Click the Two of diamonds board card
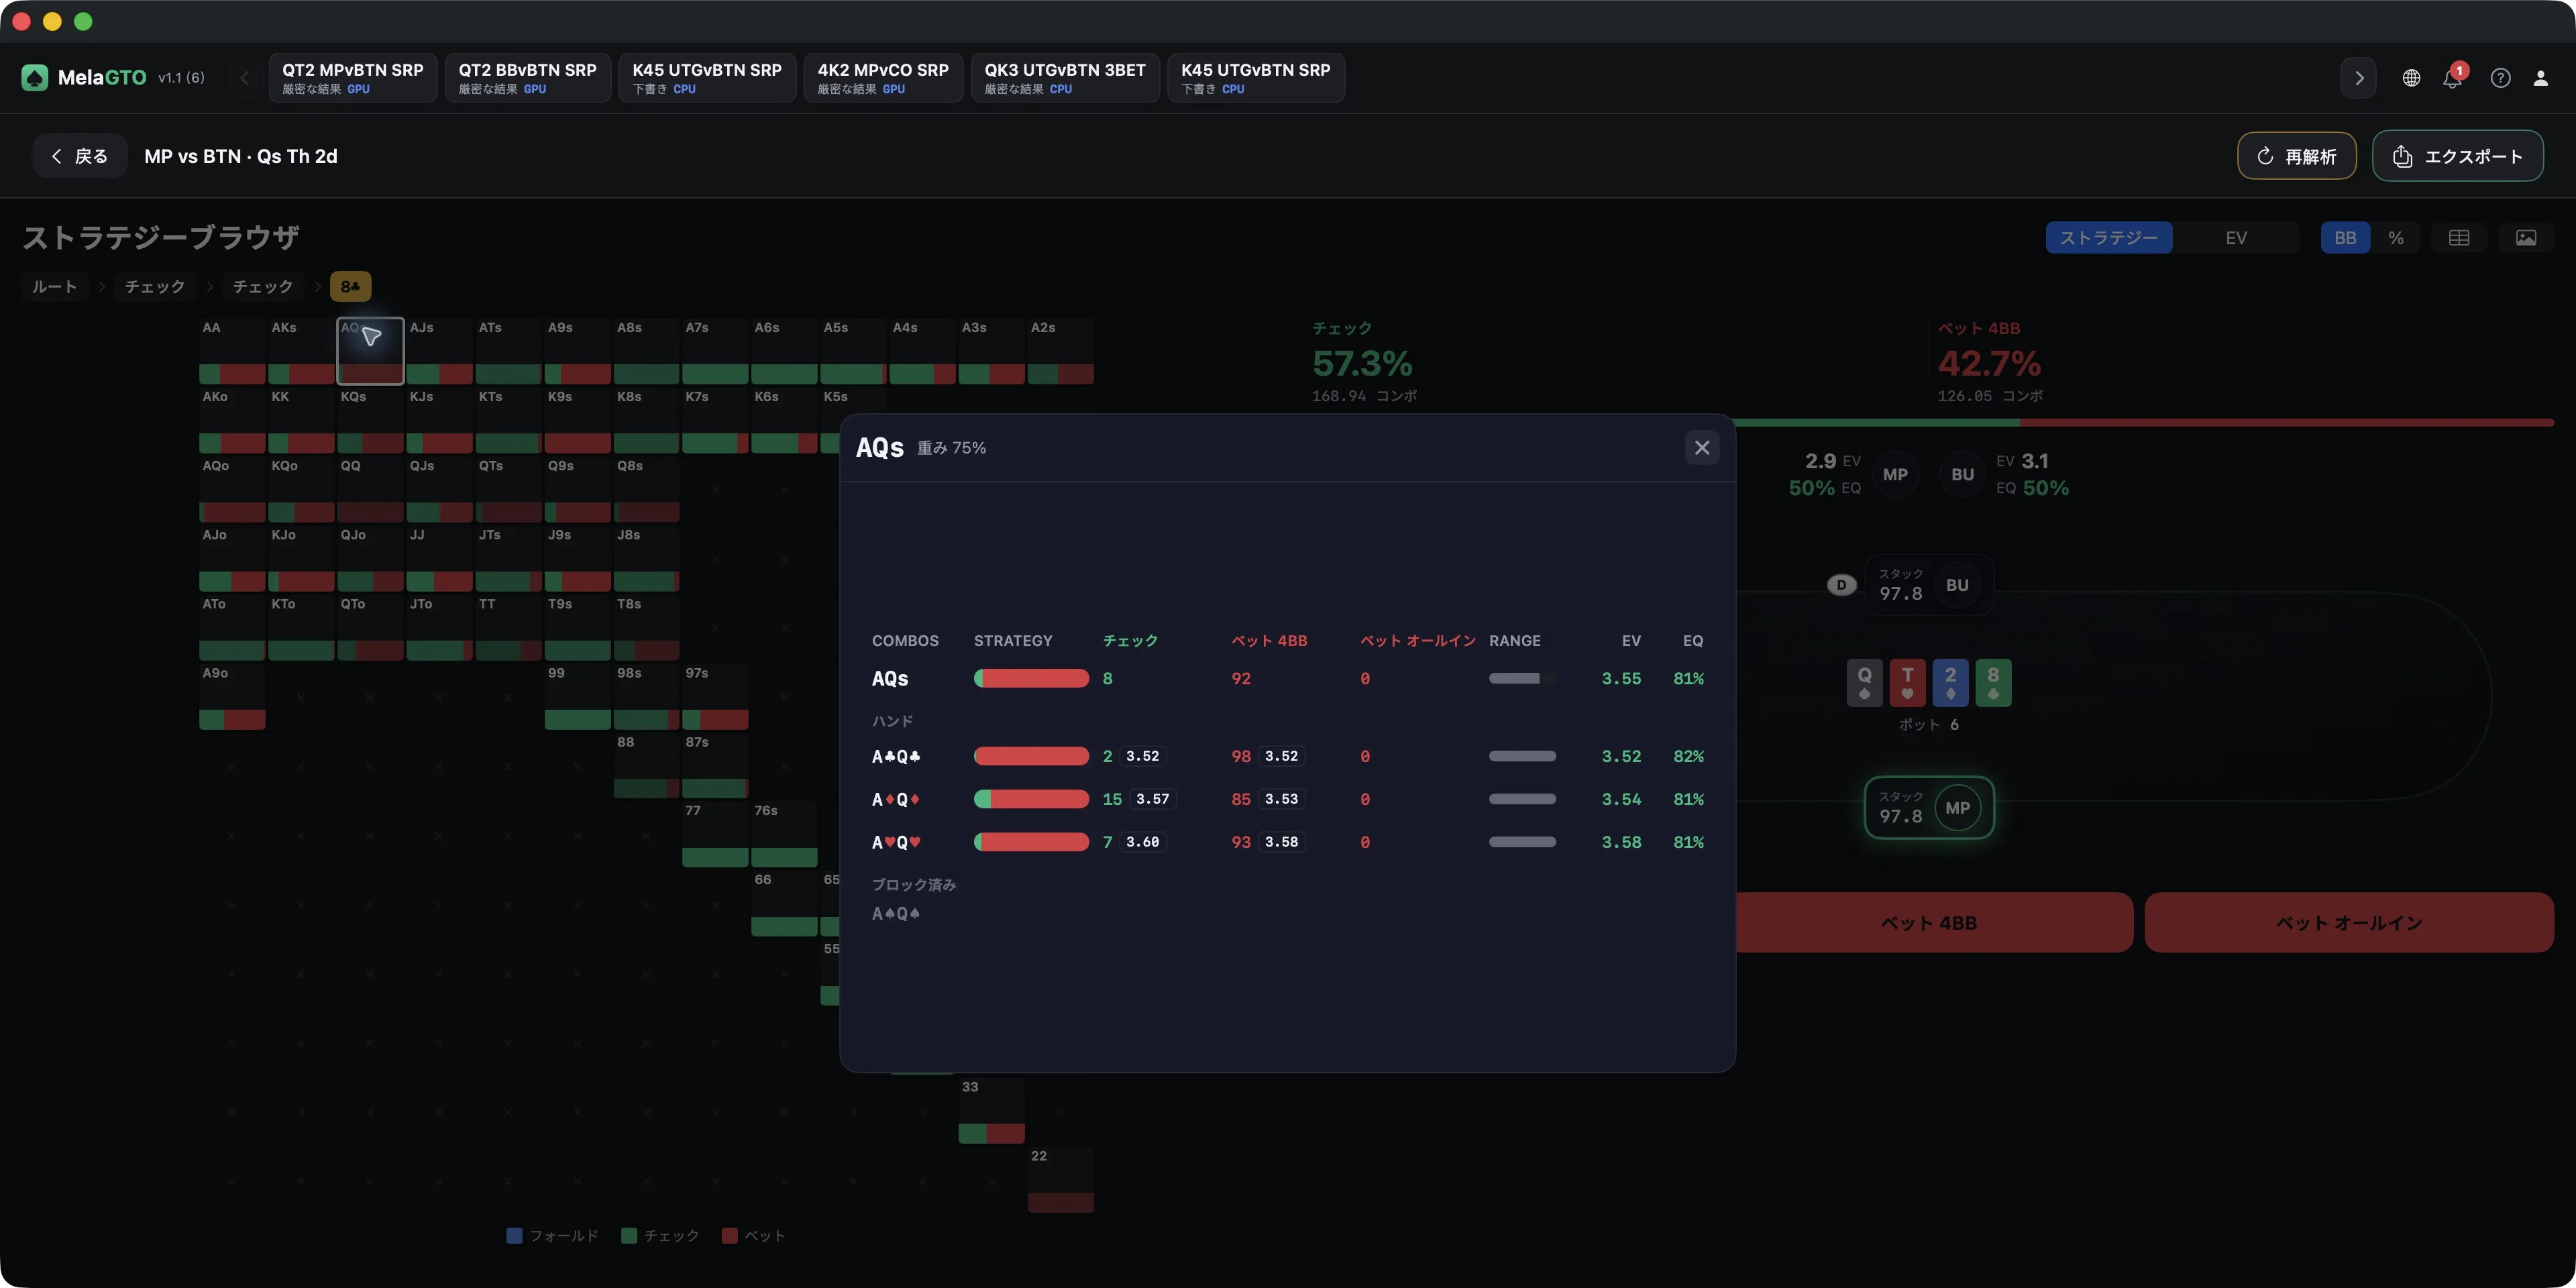Screen dimensions: 2576x1288 1950,683
